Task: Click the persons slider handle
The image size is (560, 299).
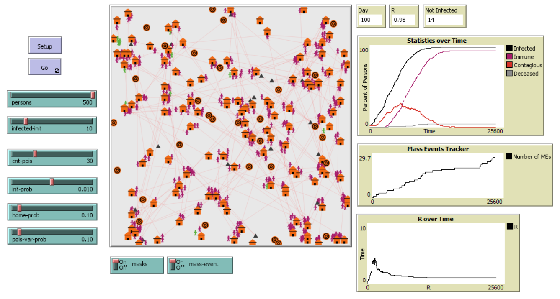Action: pyautogui.click(x=93, y=95)
